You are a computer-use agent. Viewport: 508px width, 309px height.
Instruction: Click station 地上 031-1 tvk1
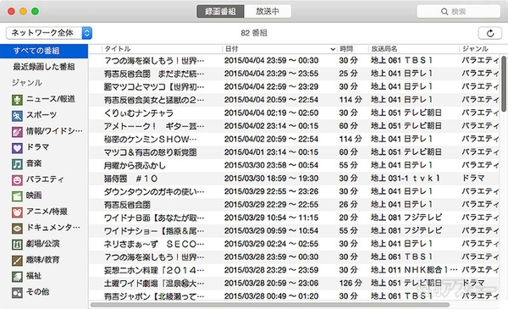coord(406,179)
